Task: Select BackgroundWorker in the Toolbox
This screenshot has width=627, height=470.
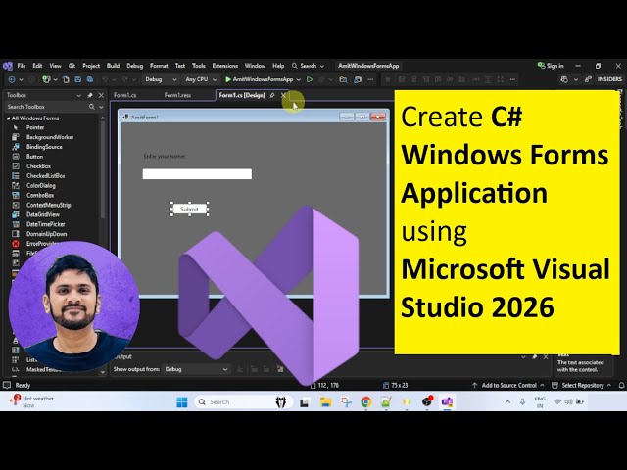Action: 50,137
